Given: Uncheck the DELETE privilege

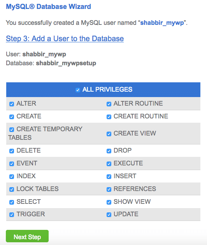Looking at the screenshot, I should pos(12,151).
